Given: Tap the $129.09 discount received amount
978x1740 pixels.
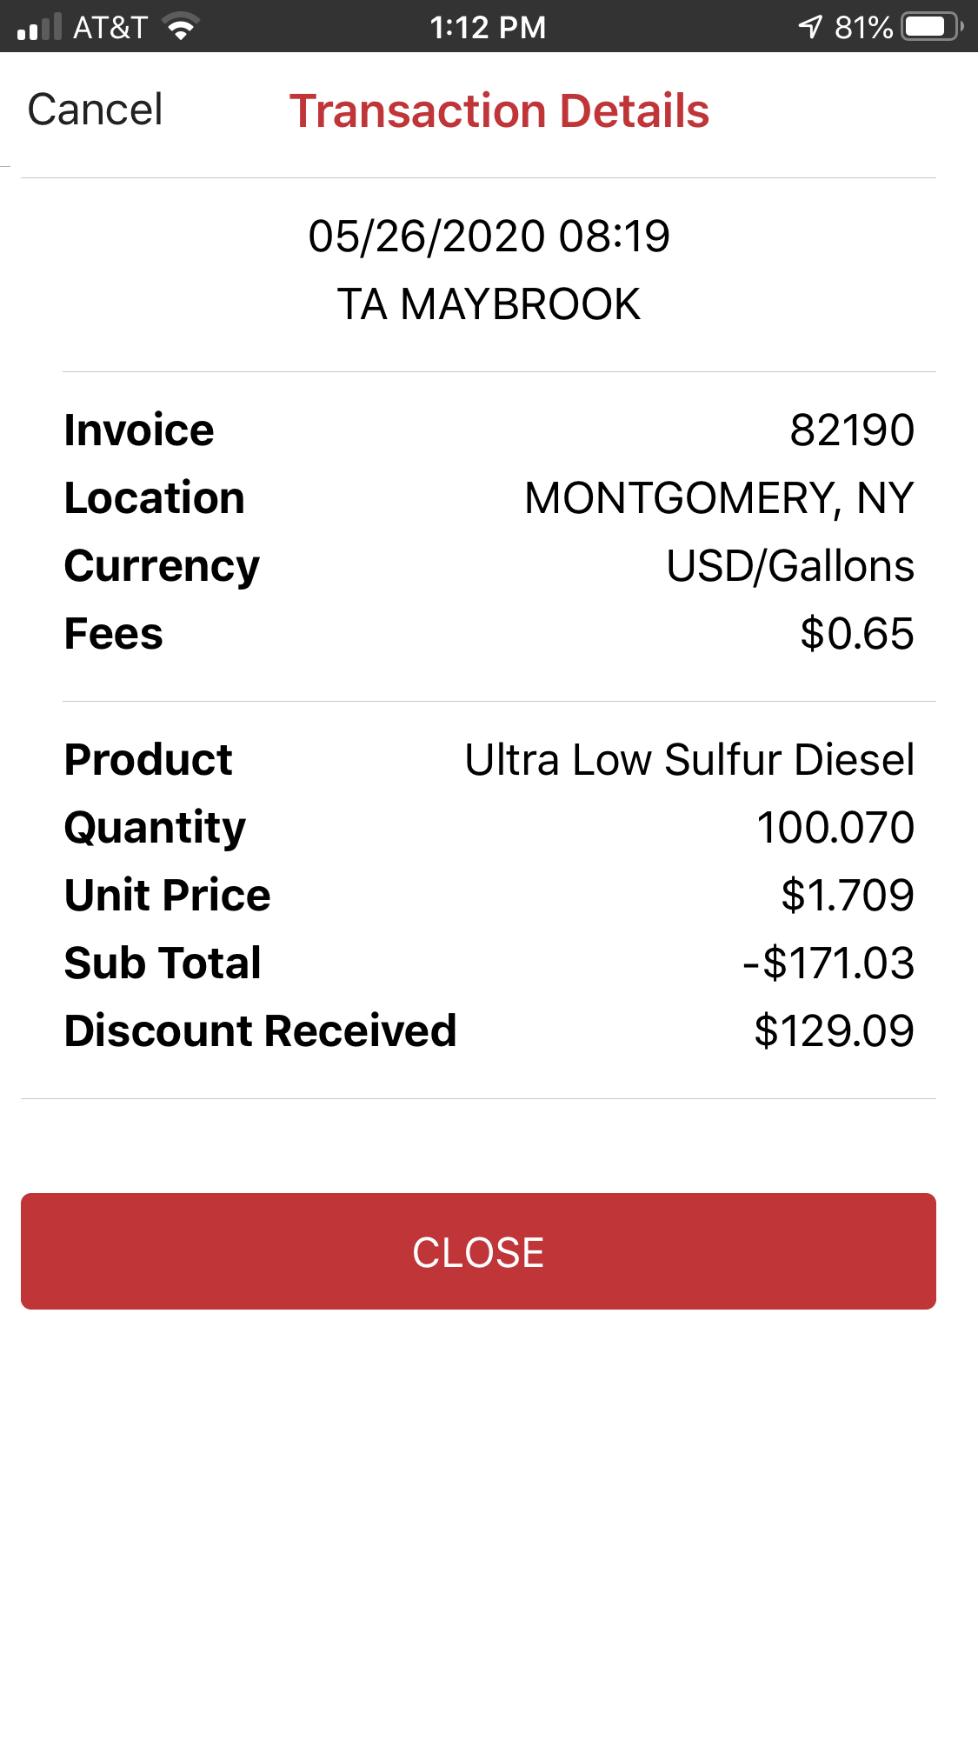Looking at the screenshot, I should tap(834, 1031).
